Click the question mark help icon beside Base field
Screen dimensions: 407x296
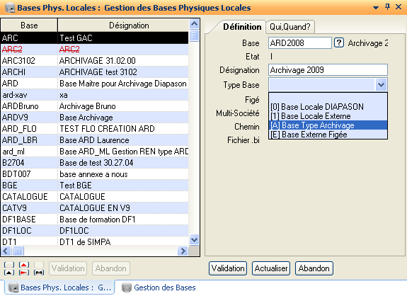coord(339,42)
